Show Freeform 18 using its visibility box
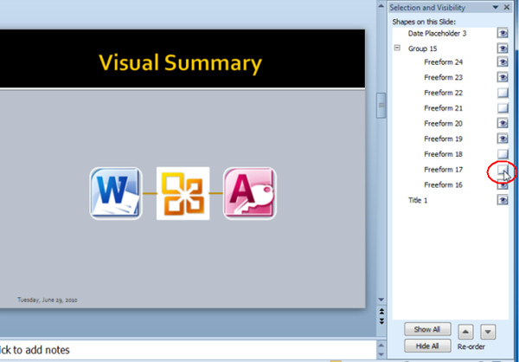519x362 pixels. [x=503, y=154]
